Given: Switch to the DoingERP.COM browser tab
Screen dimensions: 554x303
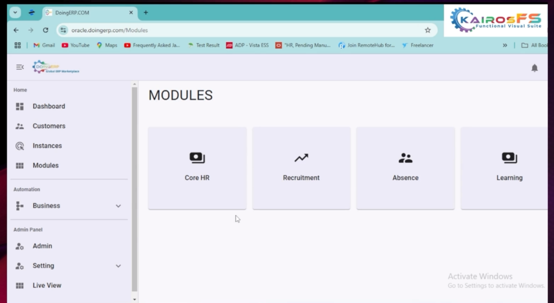Looking at the screenshot, I should [x=87, y=12].
